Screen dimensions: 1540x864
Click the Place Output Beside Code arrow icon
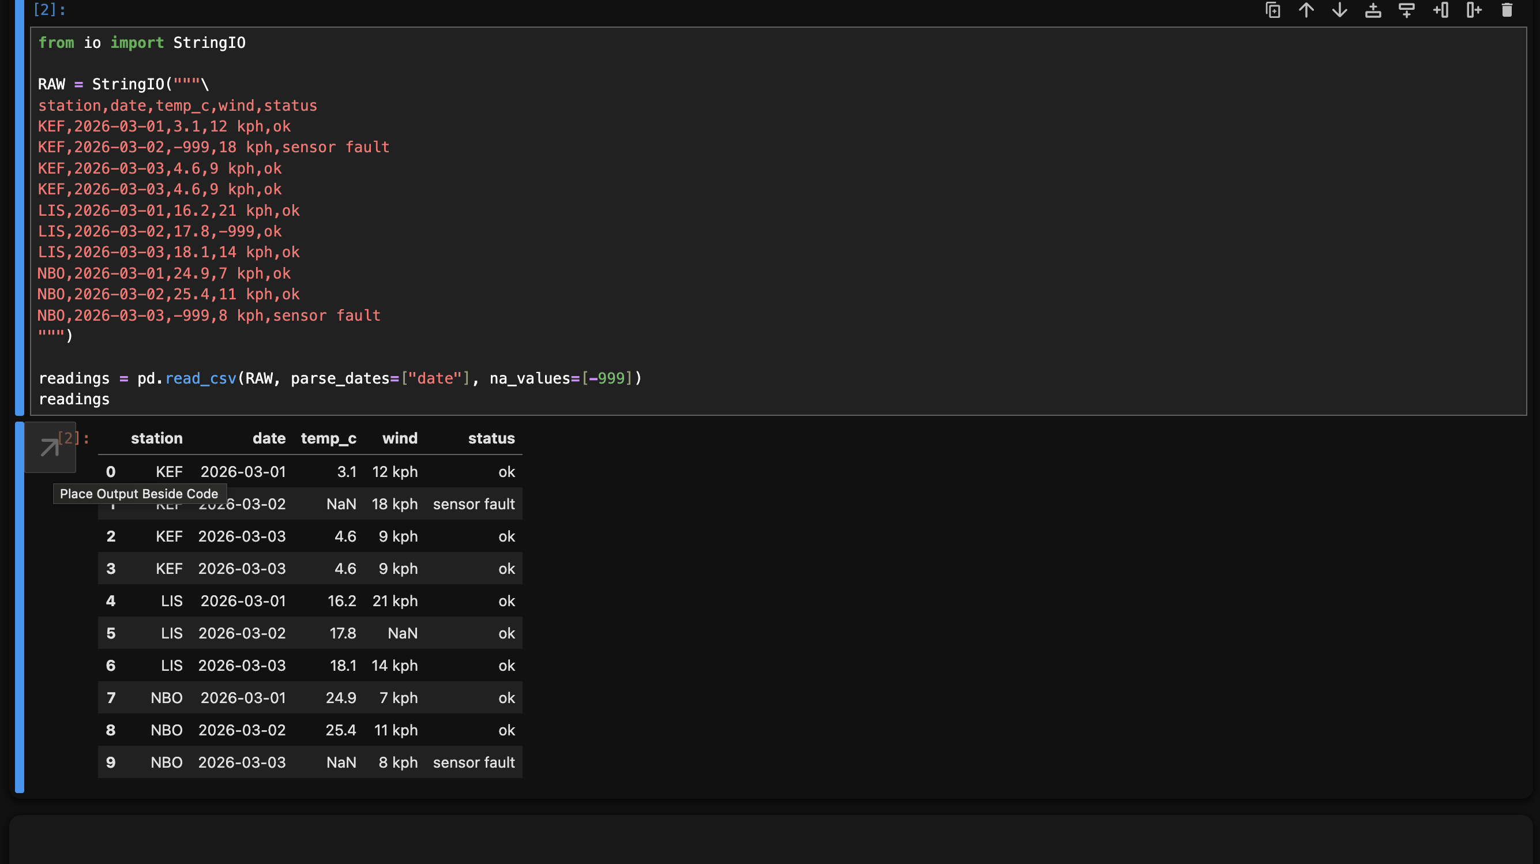[50, 447]
